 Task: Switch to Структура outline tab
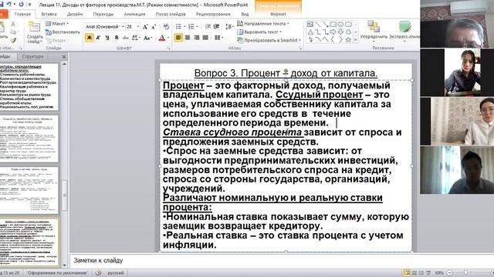[32, 56]
